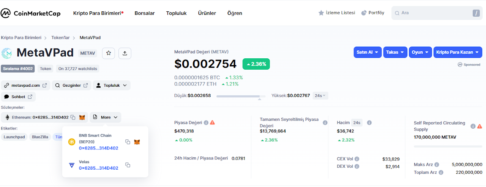Image resolution: width=486 pixels, height=187 pixels.
Task: Open İzleme Listesi star link
Action: 337,13
